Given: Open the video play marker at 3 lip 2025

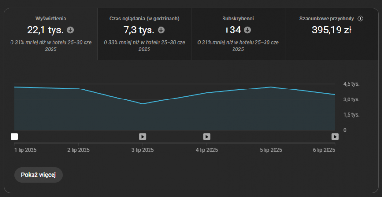Looking at the screenshot, I should tap(142, 137).
